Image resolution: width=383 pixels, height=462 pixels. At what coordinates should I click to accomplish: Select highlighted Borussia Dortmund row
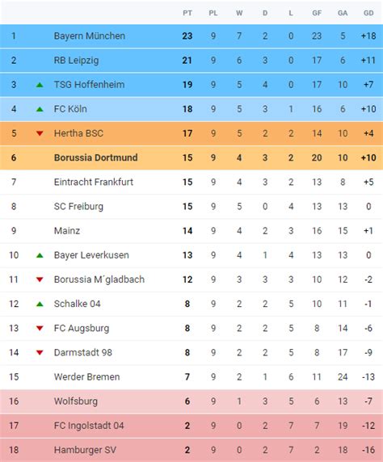(191, 157)
